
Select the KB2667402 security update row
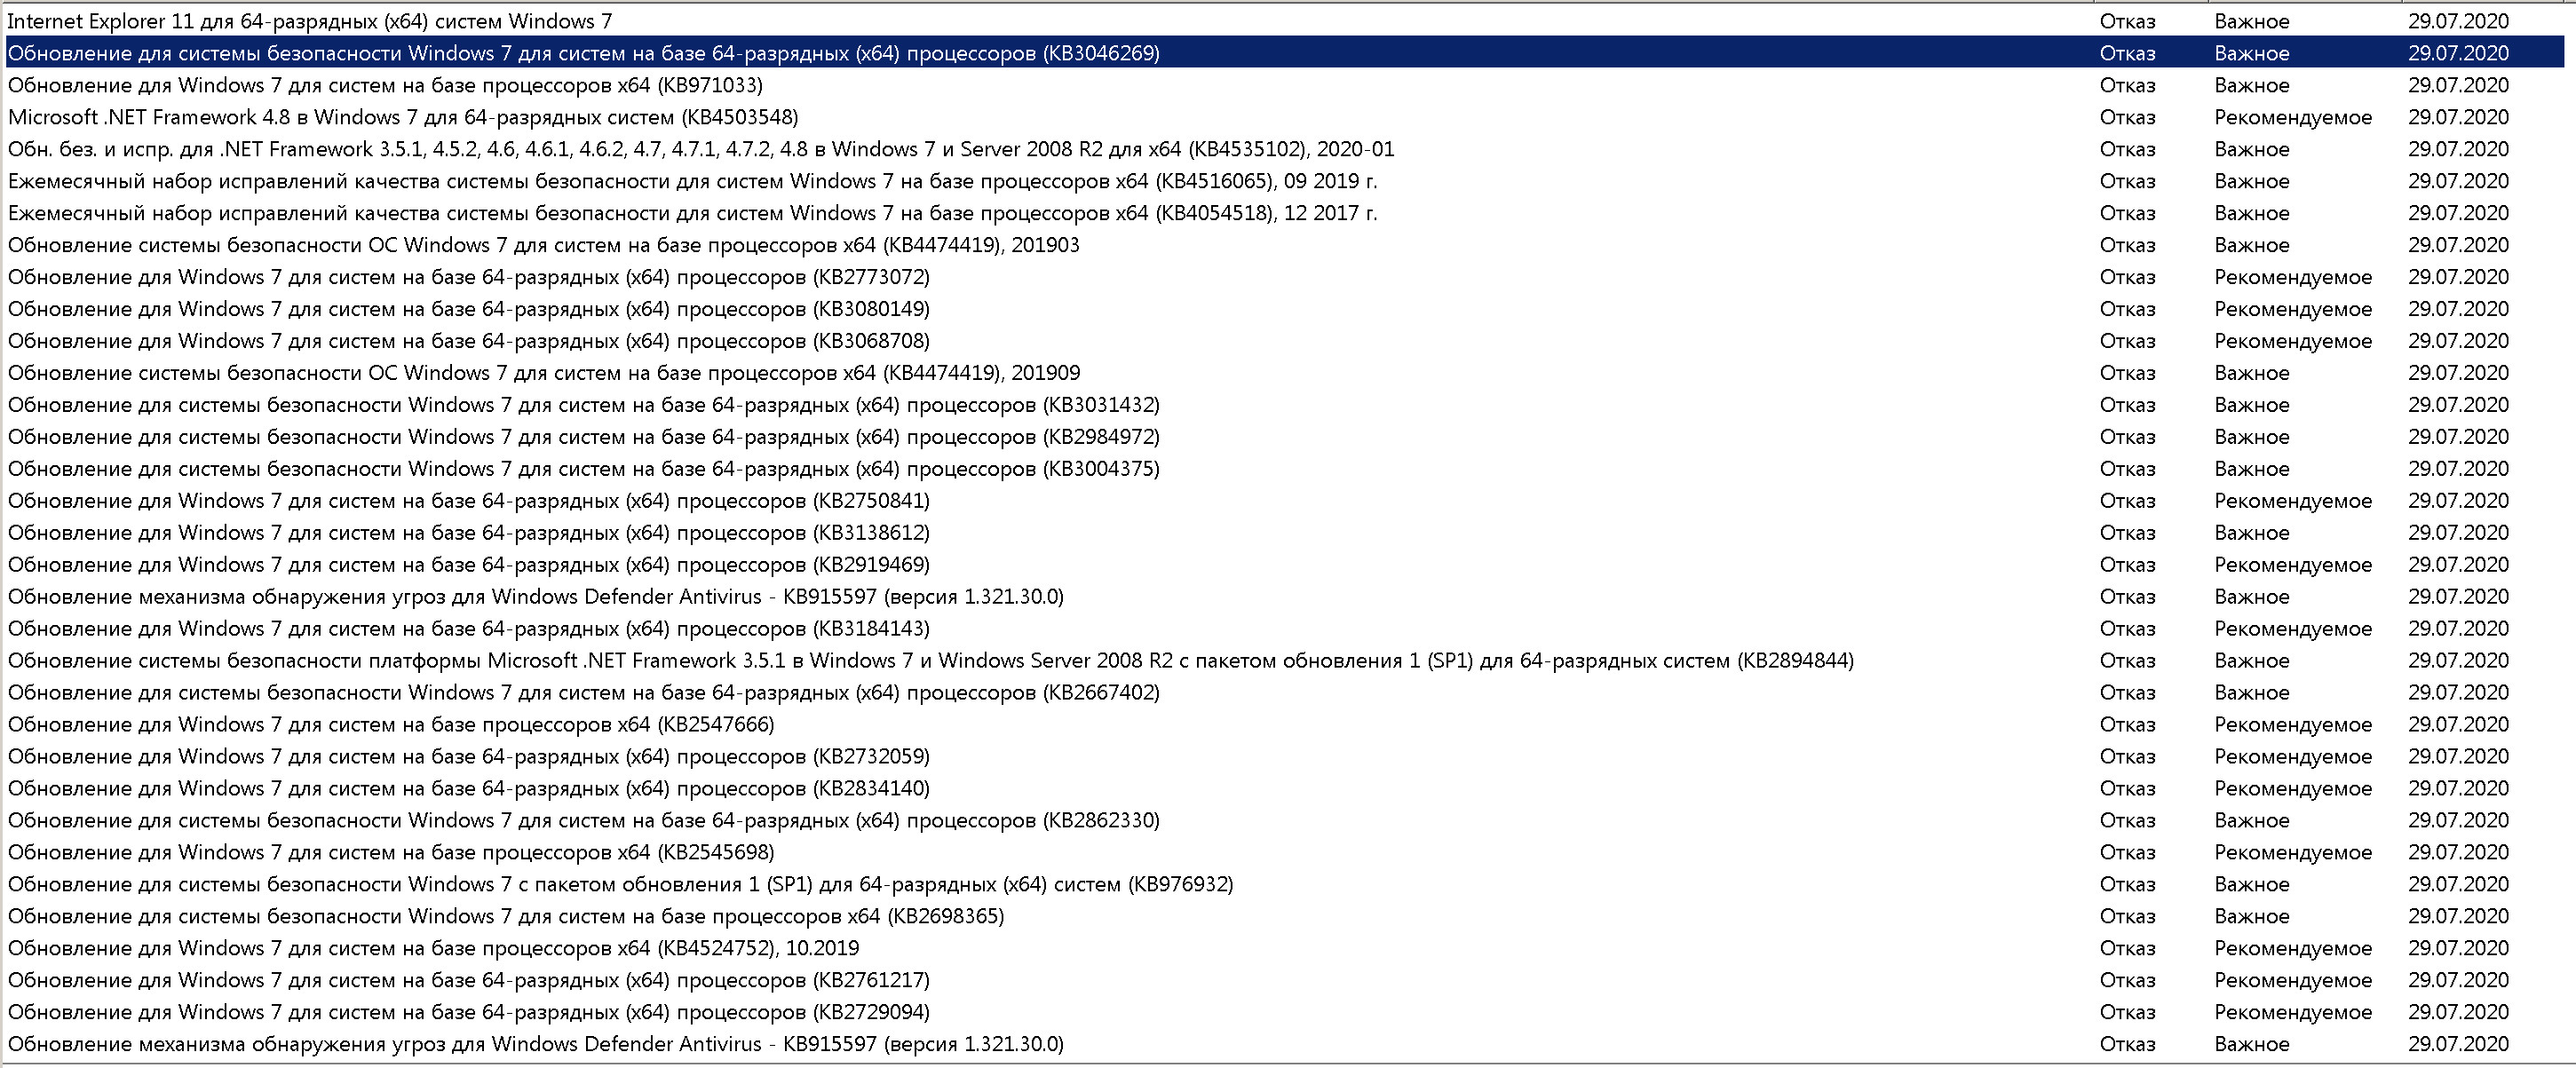pos(583,693)
